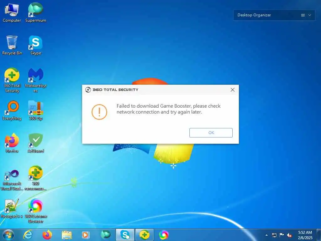Screen dimensions: 321x241
Task: Launch Firefox from the taskbar
Action: [47, 235]
